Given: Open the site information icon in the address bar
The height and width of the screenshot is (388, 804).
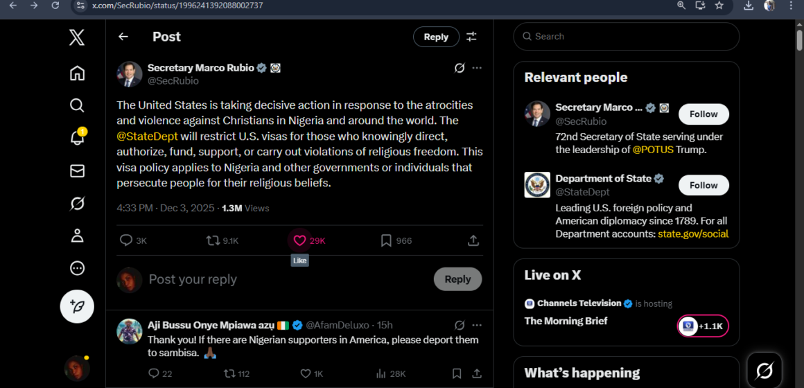Looking at the screenshot, I should click(x=80, y=6).
